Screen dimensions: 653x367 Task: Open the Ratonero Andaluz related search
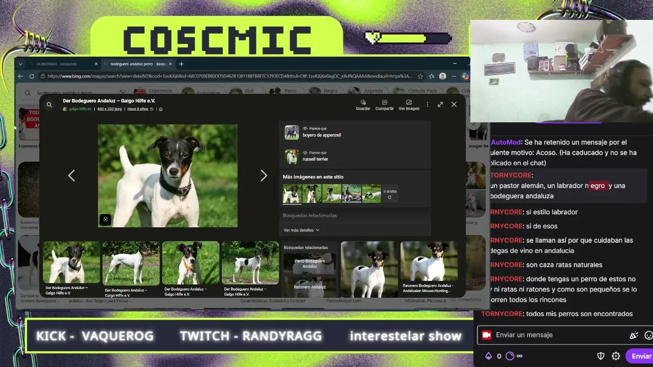(x=310, y=287)
